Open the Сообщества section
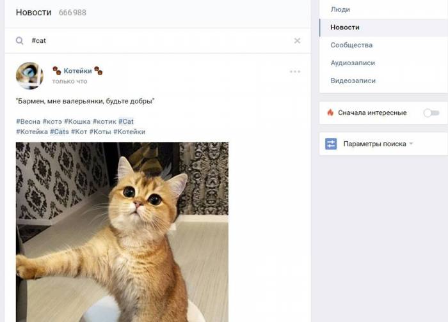Screen dimensions: 448x322 coord(351,45)
